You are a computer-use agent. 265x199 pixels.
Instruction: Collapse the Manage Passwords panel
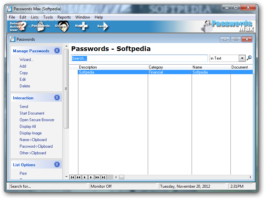pos(57,51)
